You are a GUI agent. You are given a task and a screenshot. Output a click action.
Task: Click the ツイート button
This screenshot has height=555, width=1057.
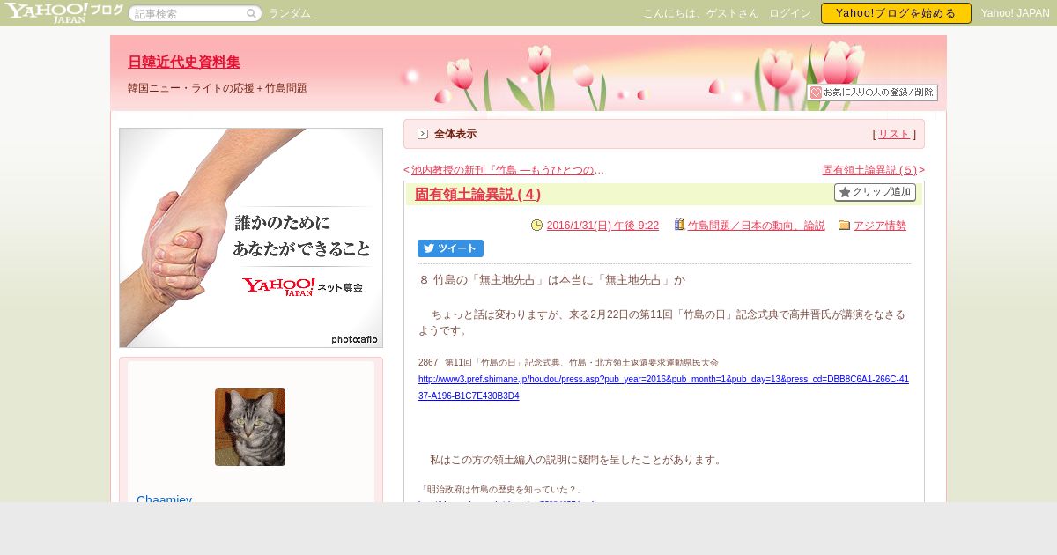click(x=450, y=248)
